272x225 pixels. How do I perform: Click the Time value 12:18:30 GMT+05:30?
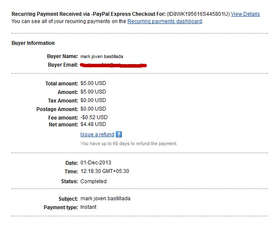(105, 171)
